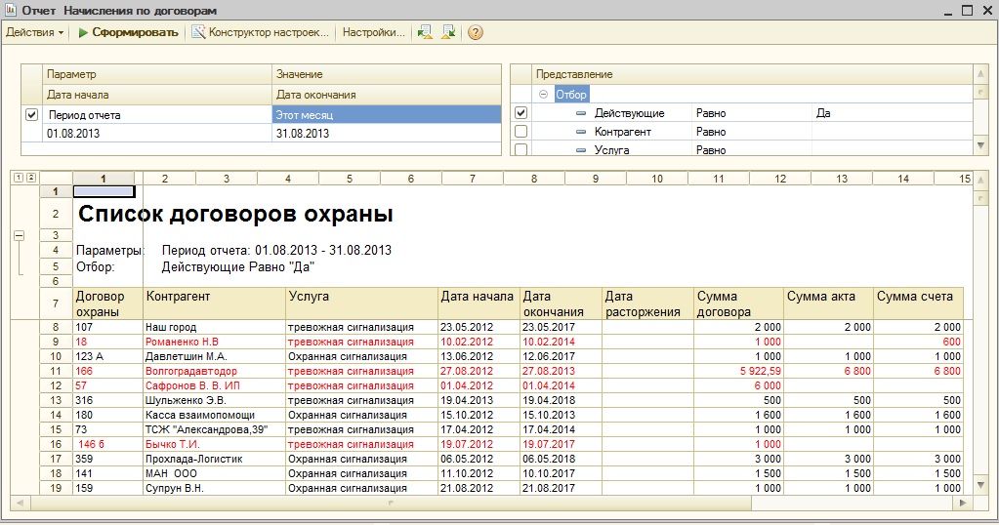Click the ТСЖ "Александрова,39" cell
999x525 pixels.
pyautogui.click(x=214, y=429)
